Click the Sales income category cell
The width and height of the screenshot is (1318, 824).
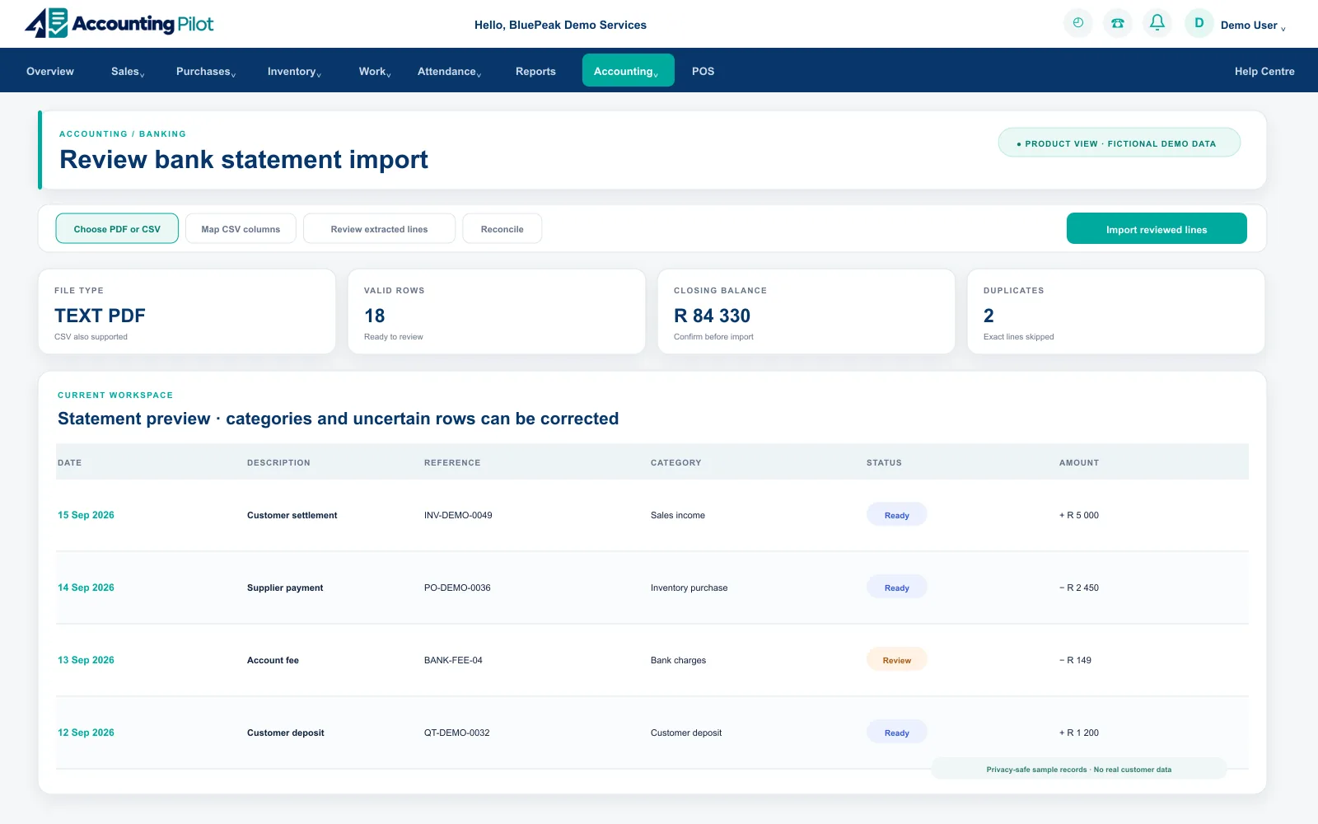click(x=678, y=515)
